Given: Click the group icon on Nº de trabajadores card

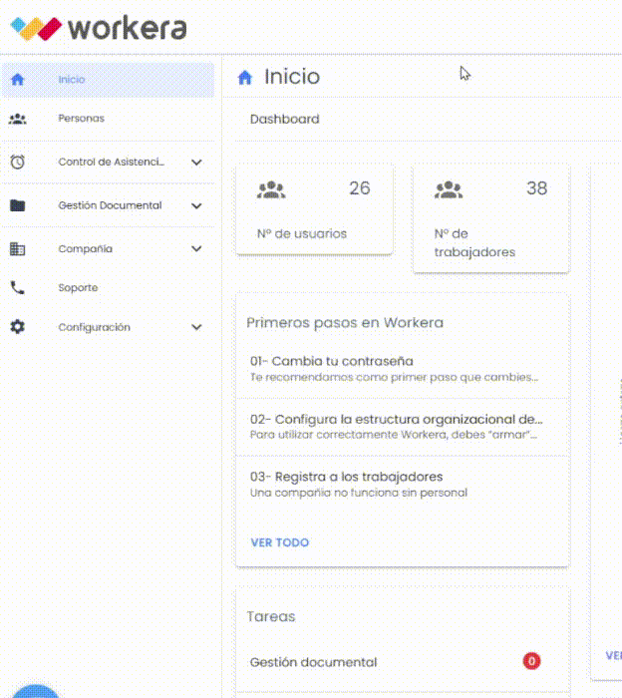Looking at the screenshot, I should [449, 190].
